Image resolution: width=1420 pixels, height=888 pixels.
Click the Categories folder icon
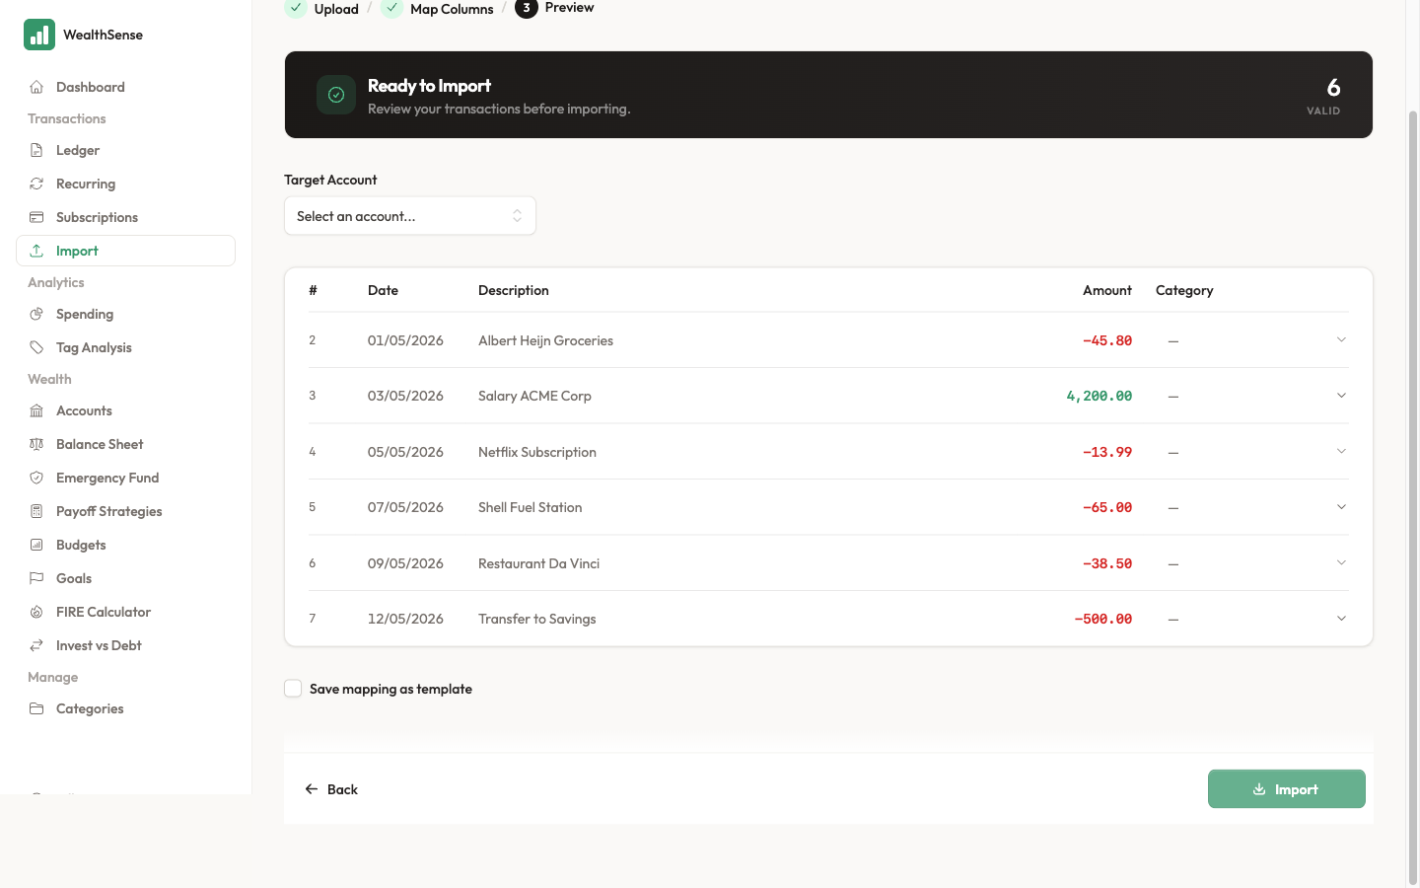click(36, 708)
